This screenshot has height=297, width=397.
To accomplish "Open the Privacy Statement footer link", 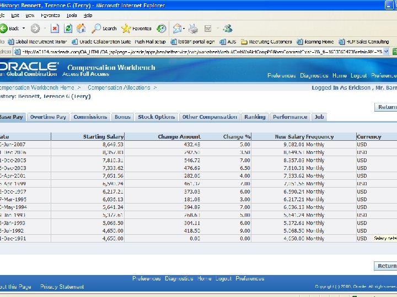I will (62, 287).
